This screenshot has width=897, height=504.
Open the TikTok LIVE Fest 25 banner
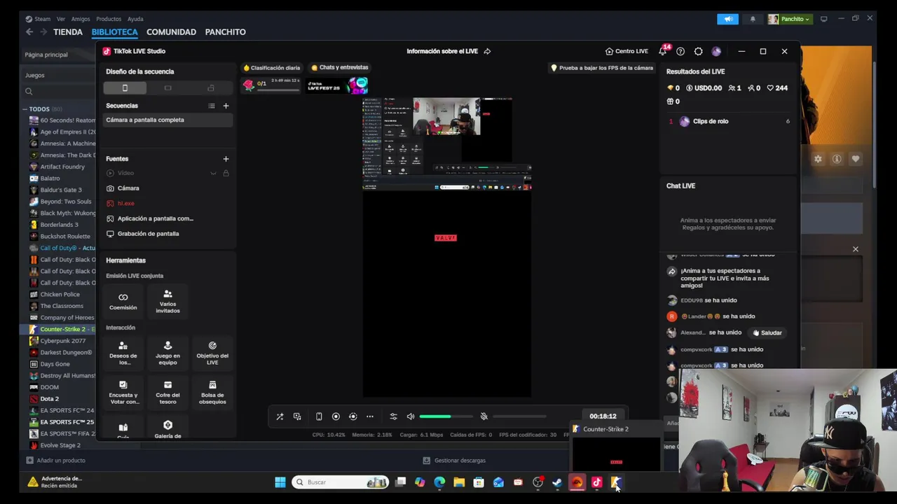tap(337, 85)
